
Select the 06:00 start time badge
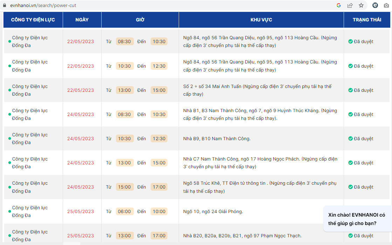124,211
